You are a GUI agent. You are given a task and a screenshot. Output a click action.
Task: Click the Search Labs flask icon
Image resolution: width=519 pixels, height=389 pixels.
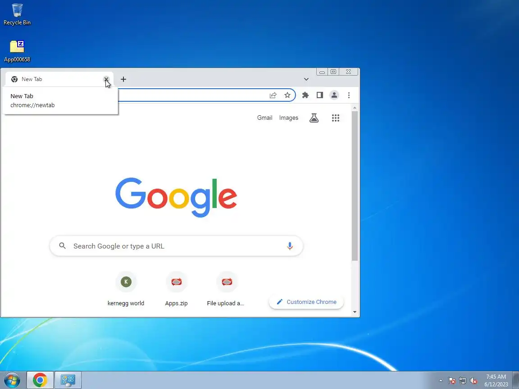[314, 118]
